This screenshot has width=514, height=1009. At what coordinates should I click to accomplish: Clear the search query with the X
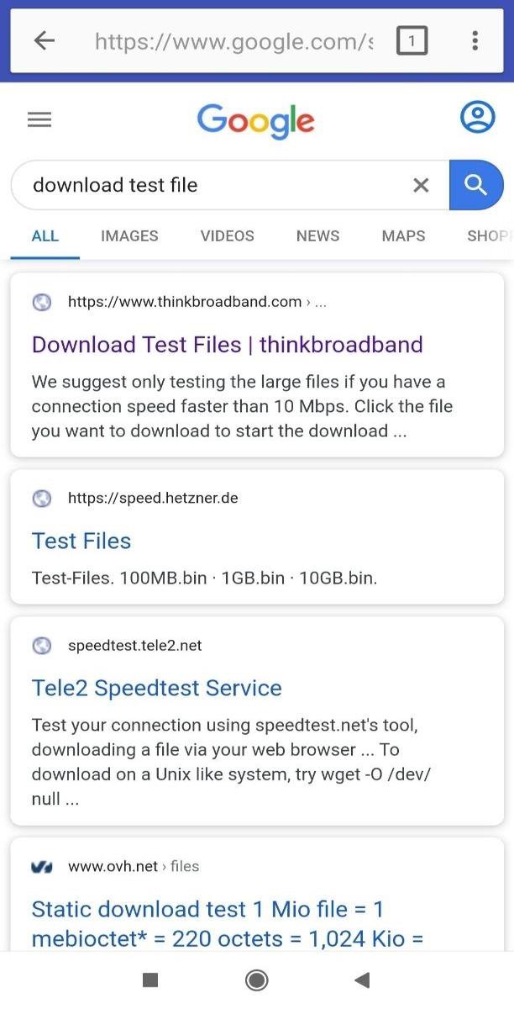pyautogui.click(x=421, y=185)
